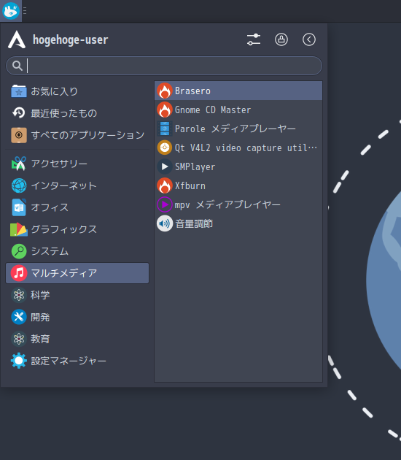This screenshot has height=460, width=401.
Task: Open 設定マネージャー label
Action: pos(69,361)
